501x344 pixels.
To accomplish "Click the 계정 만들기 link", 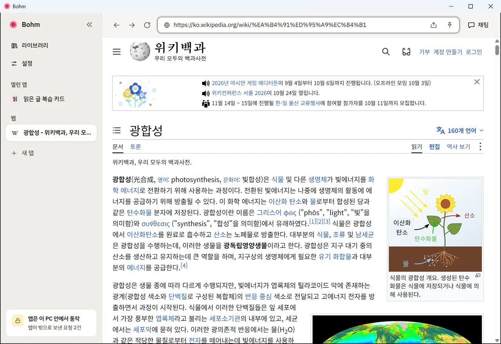I will (448, 52).
